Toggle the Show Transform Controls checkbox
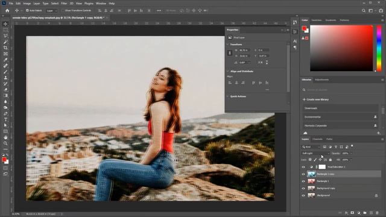 [x=63, y=11]
